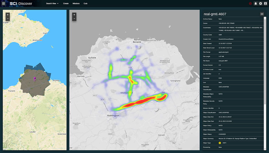The image size is (269, 153).
Task: Go to the Missions menu
Action: (76, 3)
